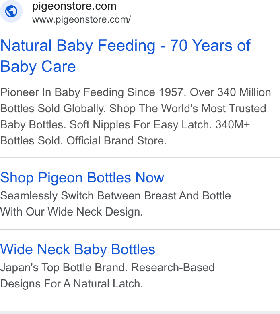Click 'Seamlessly Switch Between Breast And Bottle' text

pyautogui.click(x=115, y=196)
